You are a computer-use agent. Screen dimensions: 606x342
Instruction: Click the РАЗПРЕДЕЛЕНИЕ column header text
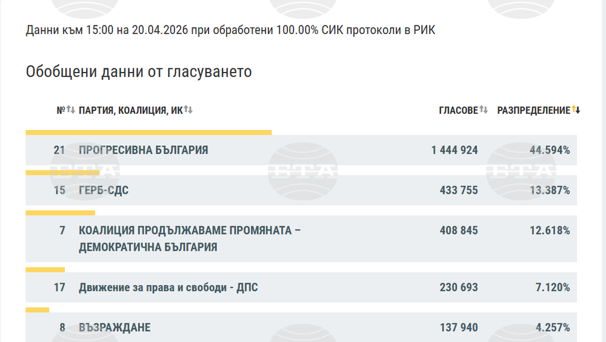(533, 110)
